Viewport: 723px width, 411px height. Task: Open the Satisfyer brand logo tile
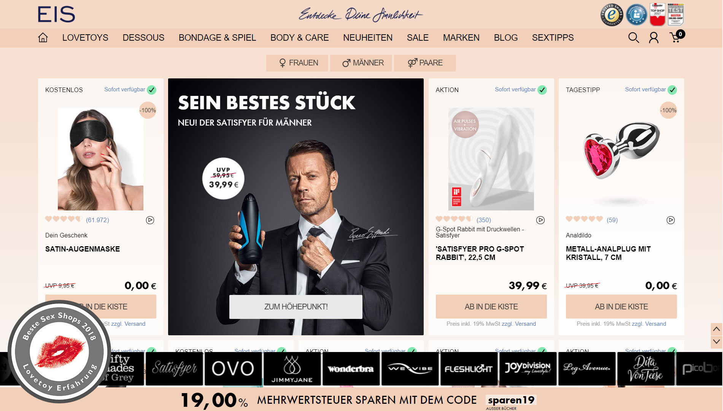pos(175,368)
